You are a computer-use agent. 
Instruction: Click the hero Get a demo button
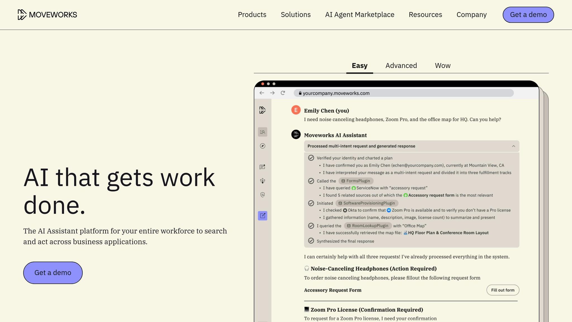pos(53,273)
